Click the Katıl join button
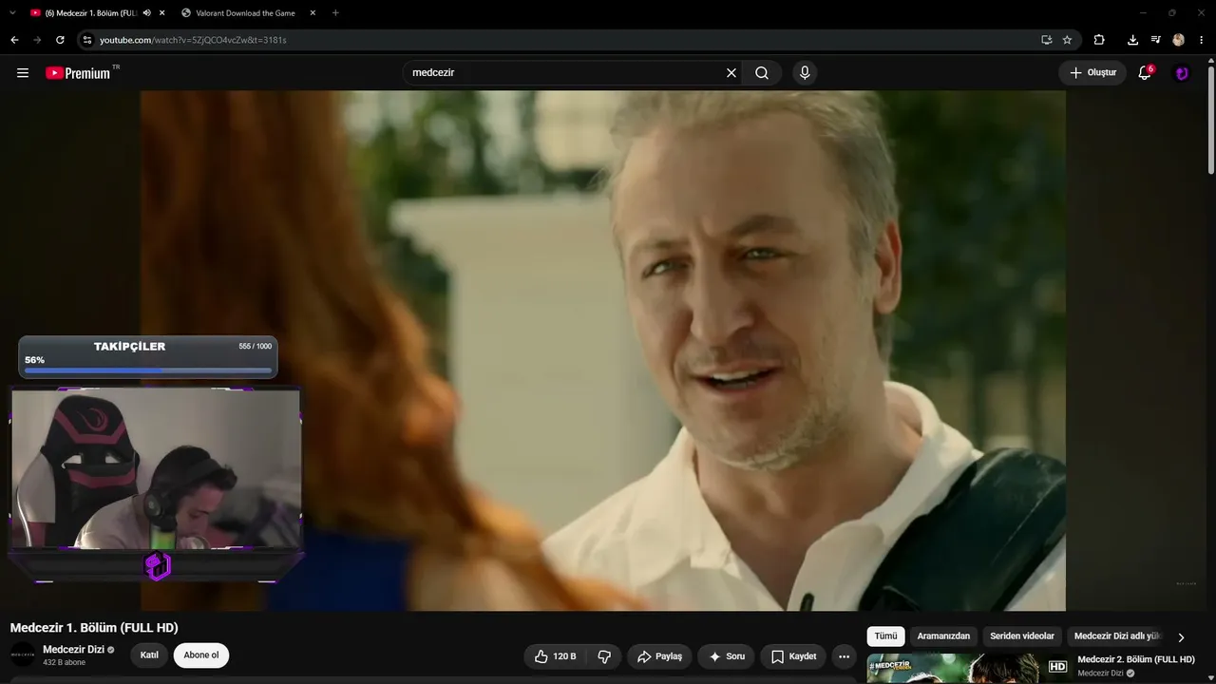1216x684 pixels. pyautogui.click(x=149, y=655)
